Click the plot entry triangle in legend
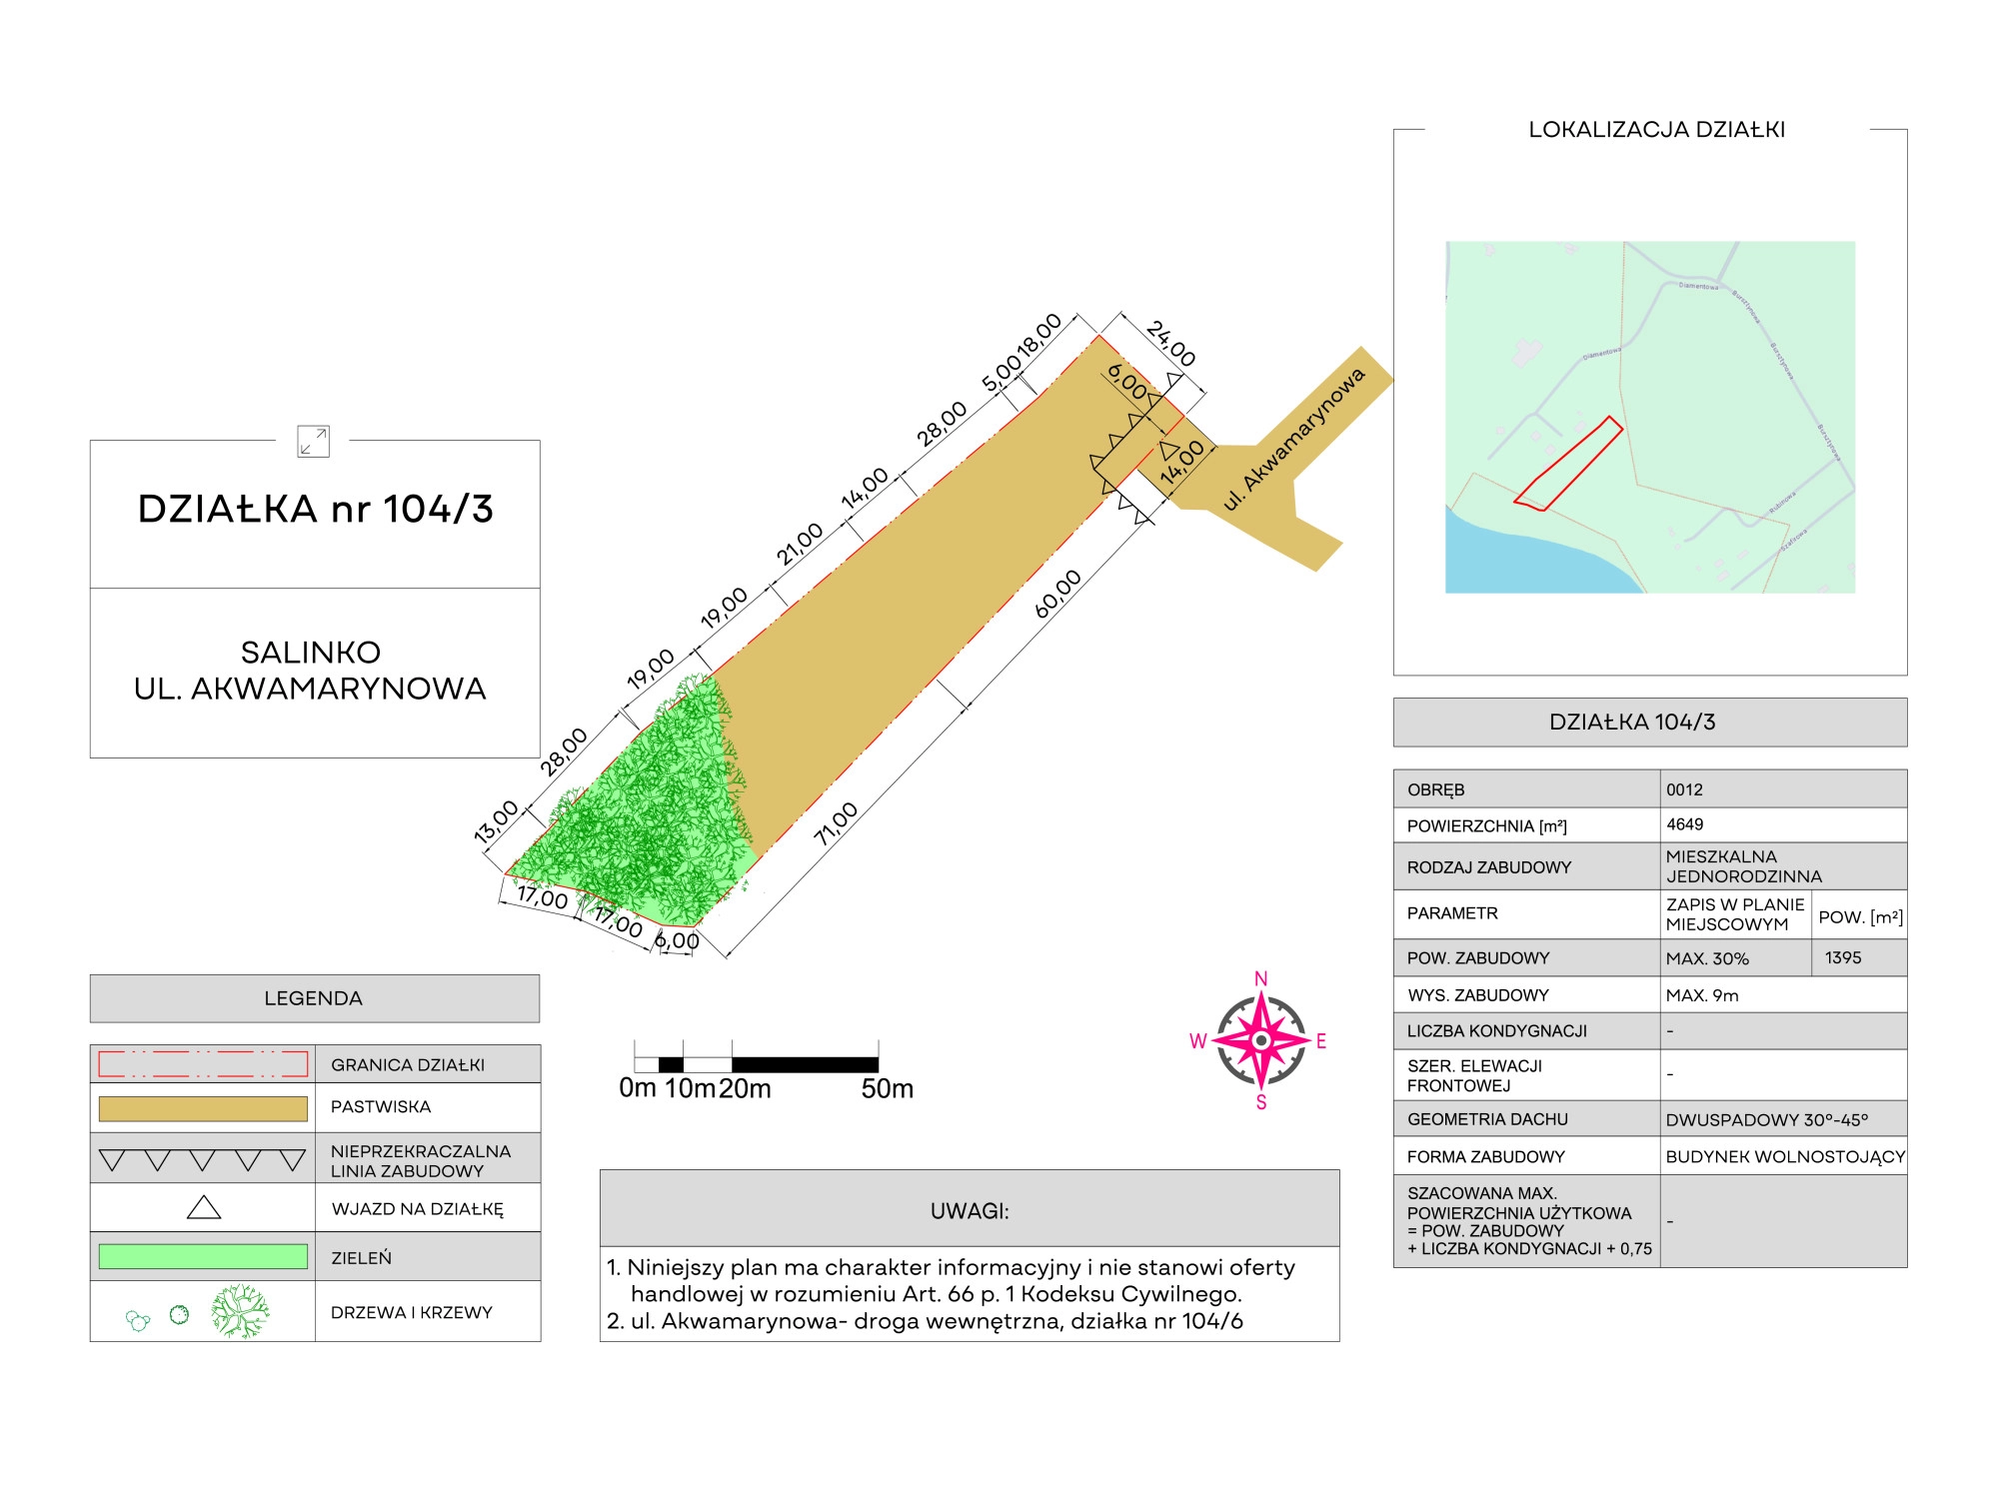Image resolution: width=1999 pixels, height=1499 pixels. [204, 1208]
